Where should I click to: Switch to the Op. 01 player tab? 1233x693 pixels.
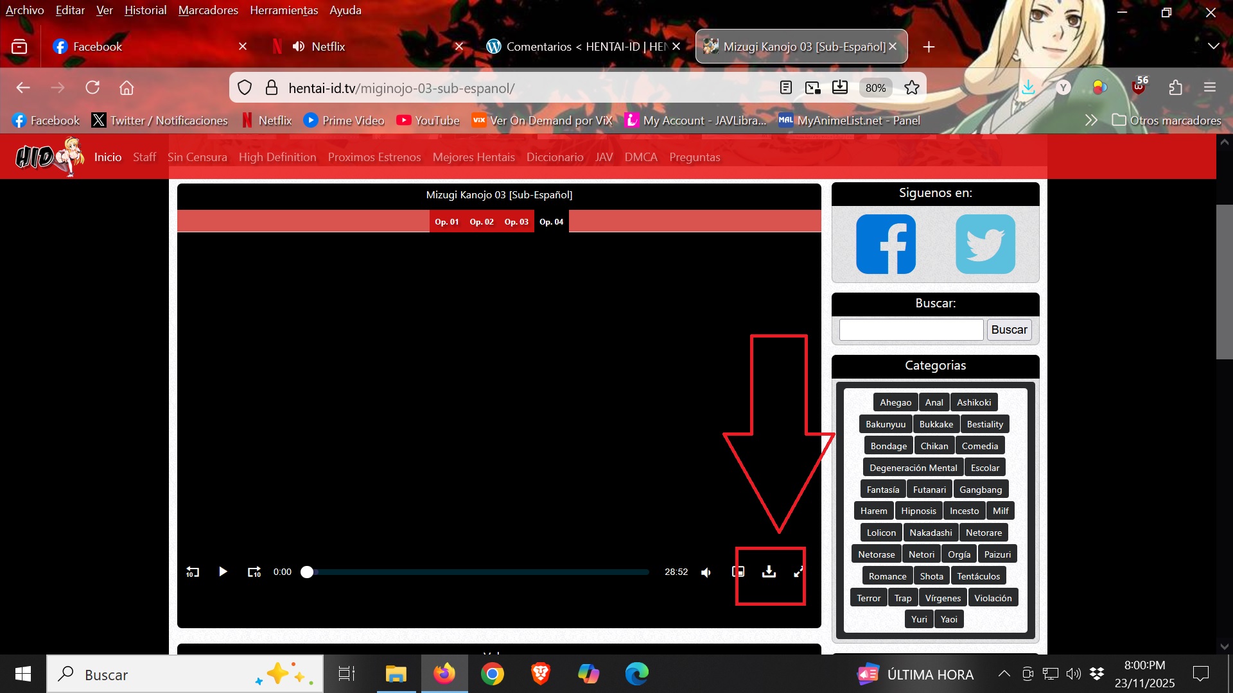click(x=446, y=221)
